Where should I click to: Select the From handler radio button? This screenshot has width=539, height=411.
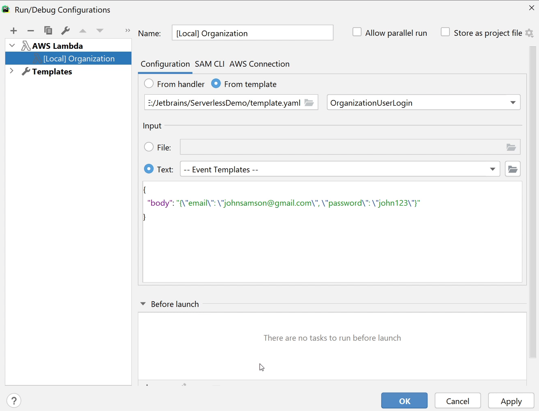point(149,83)
